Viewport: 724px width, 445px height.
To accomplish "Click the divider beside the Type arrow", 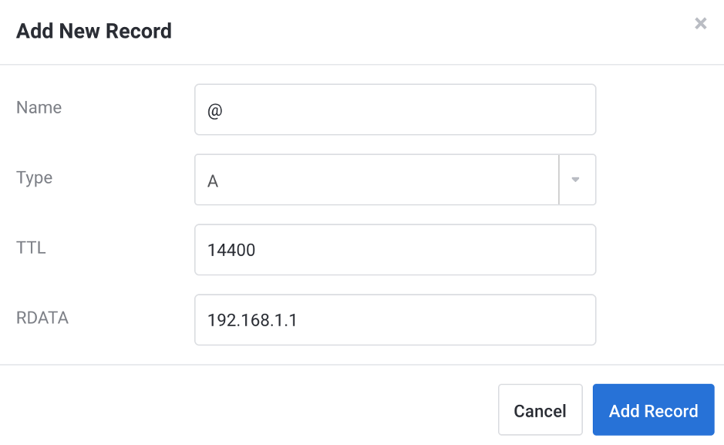I will [558, 180].
